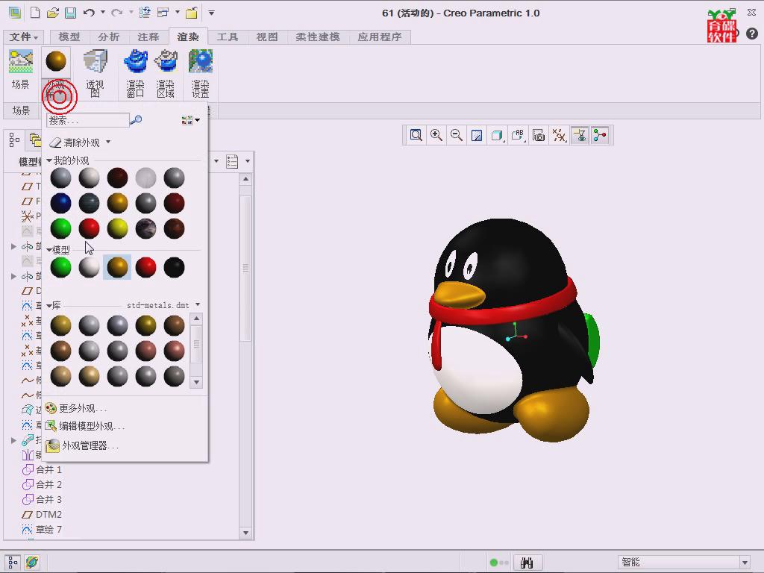This screenshot has width=764, height=573.
Task: Repaint the graphics window
Action: (x=477, y=135)
